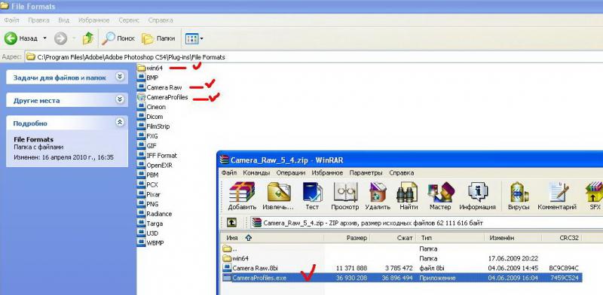This screenshot has height=295, width=603.
Task: Select the FilmStrip plug-in file
Action: [x=154, y=126]
